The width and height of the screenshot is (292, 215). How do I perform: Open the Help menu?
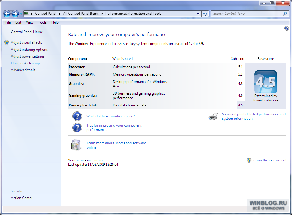click(x=55, y=22)
